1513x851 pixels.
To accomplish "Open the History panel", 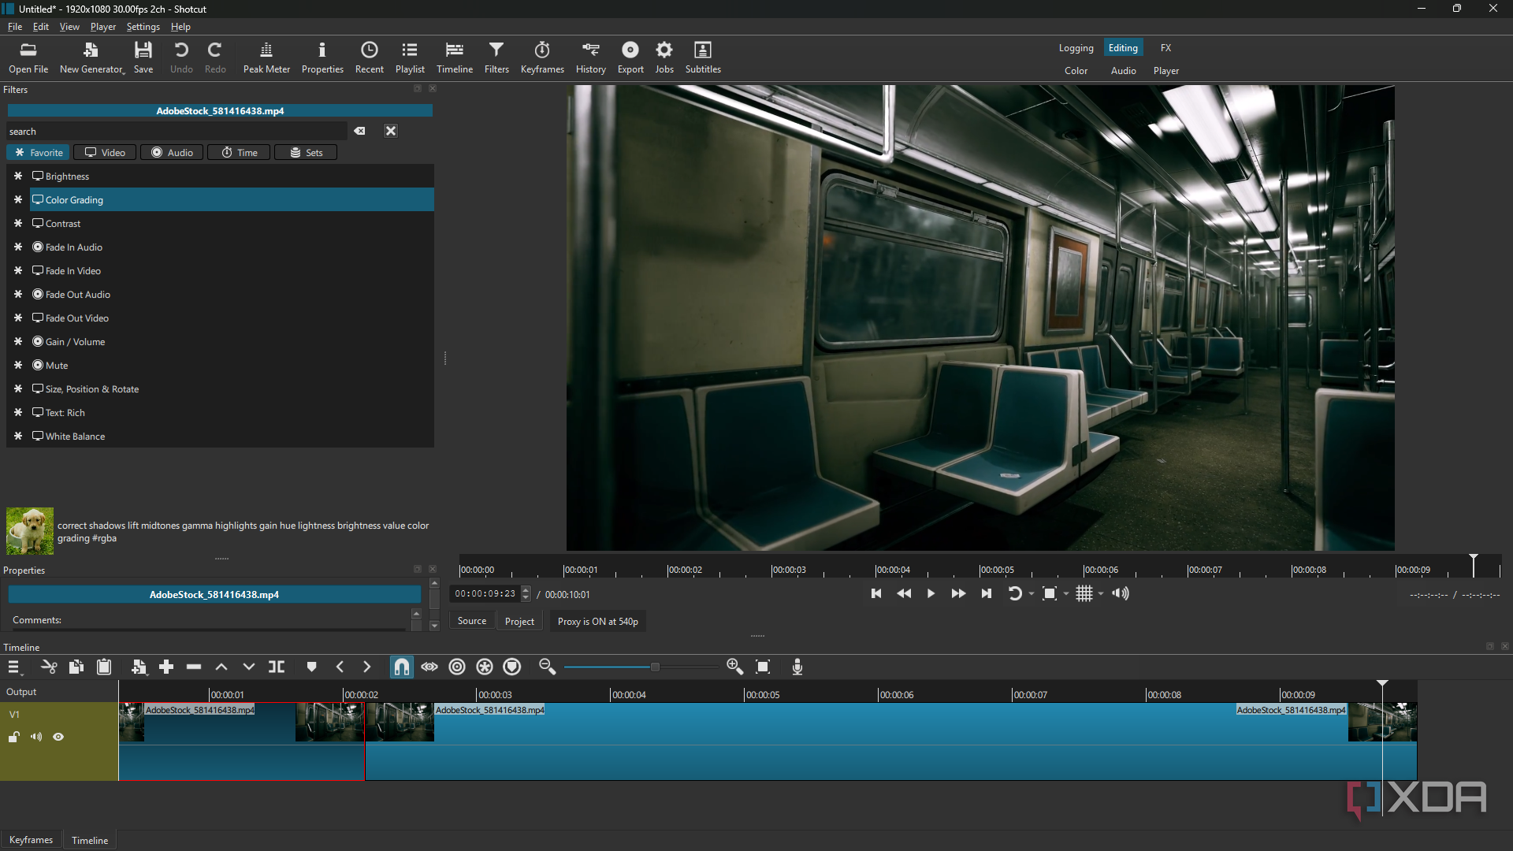I will pyautogui.click(x=590, y=58).
